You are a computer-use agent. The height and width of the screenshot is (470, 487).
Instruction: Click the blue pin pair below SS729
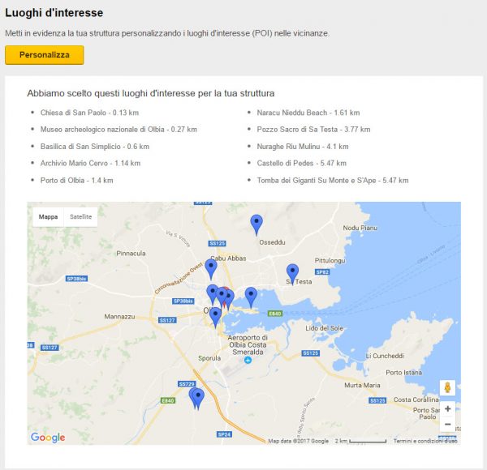point(196,397)
